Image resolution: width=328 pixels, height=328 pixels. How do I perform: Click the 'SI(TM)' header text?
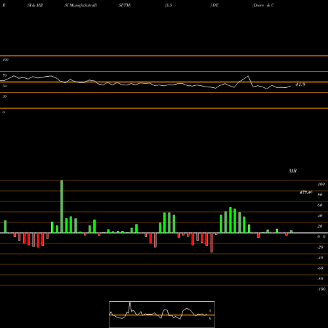click(x=125, y=5)
